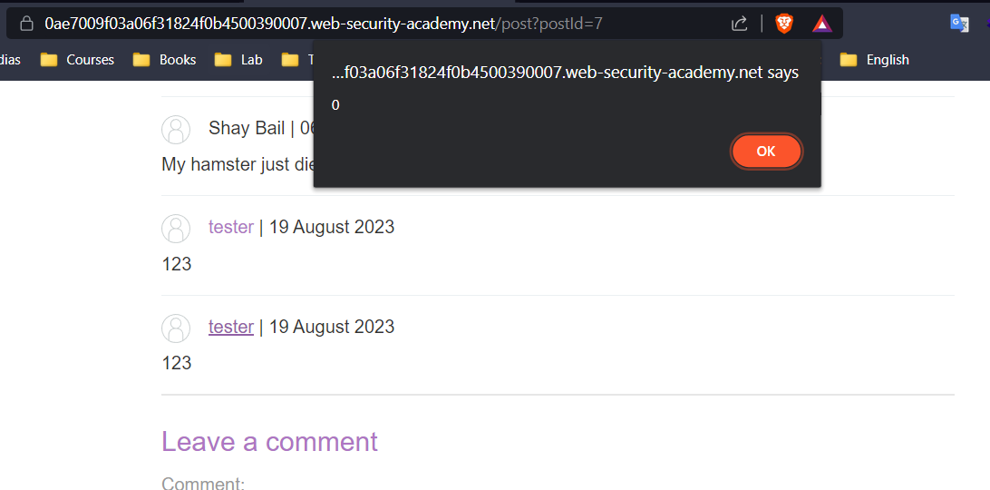Expand the Courses bookmarks folder

point(77,59)
